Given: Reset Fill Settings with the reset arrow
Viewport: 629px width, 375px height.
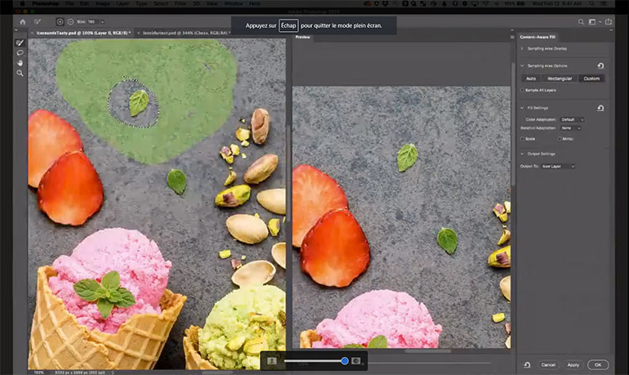Looking at the screenshot, I should (600, 108).
